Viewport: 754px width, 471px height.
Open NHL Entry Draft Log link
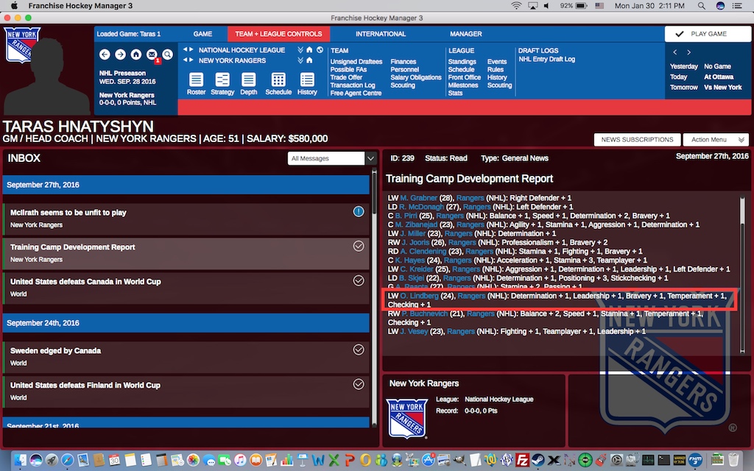pyautogui.click(x=547, y=59)
